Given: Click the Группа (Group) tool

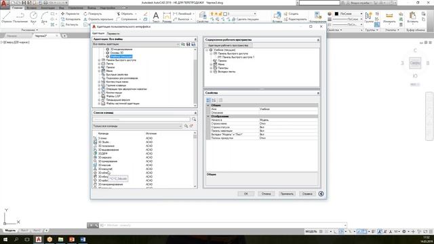Looking at the screenshot, I should click(x=369, y=17).
